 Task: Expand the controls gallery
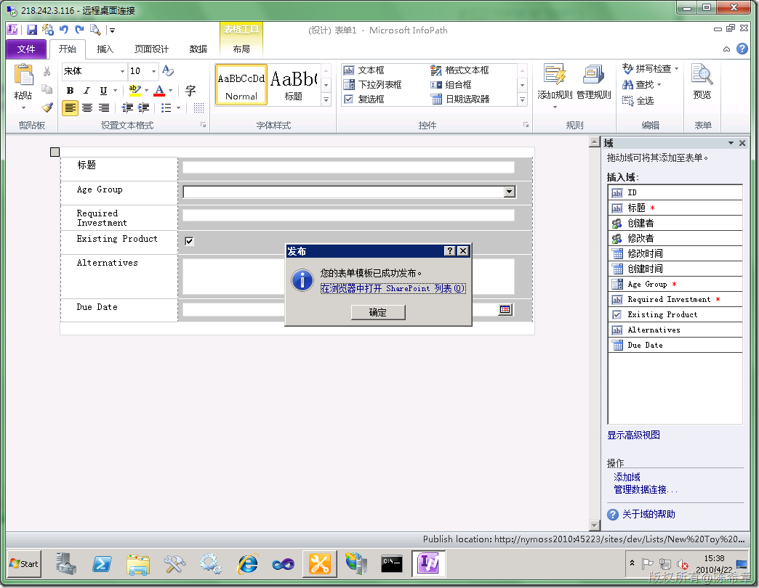click(x=522, y=100)
